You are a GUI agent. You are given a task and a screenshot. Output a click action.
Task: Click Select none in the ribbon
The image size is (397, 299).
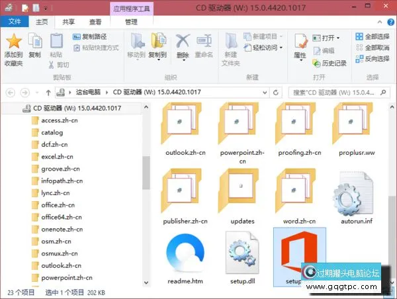[373, 48]
